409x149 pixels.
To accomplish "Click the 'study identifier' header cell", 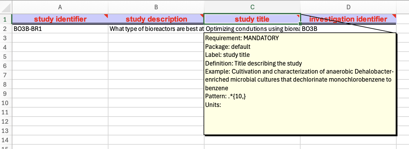I will 60,19.
